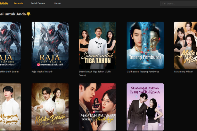The width and height of the screenshot is (197, 131).
Task: Click title text "Raja Mecha Terakhir"
Action: tap(42, 72)
